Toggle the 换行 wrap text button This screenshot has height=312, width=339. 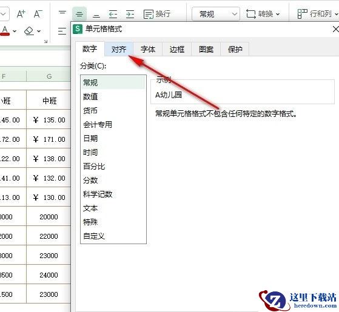pos(157,15)
